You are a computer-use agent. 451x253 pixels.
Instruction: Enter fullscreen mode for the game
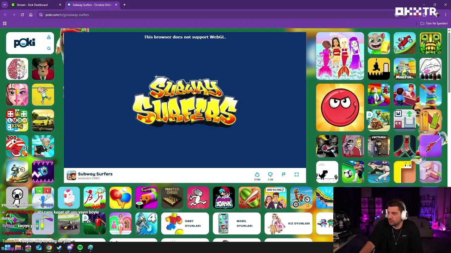tap(297, 175)
